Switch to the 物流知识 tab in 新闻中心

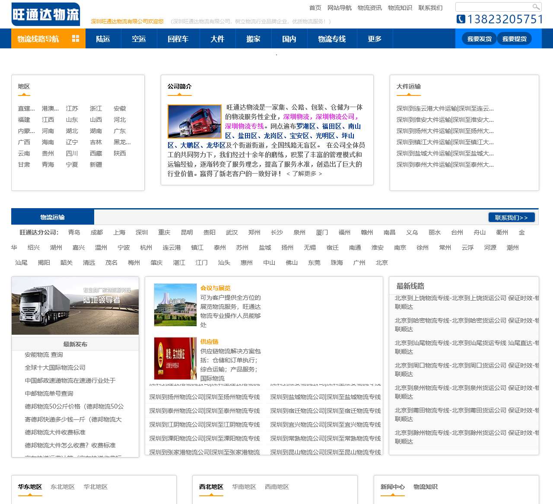(425, 487)
